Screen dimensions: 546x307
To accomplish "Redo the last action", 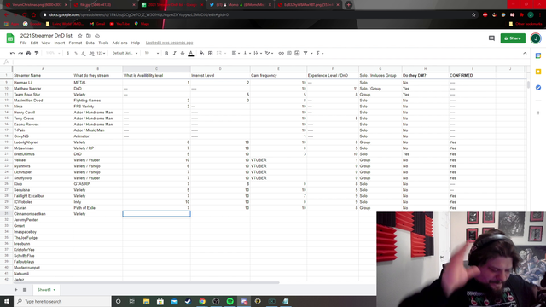I will tap(20, 53).
